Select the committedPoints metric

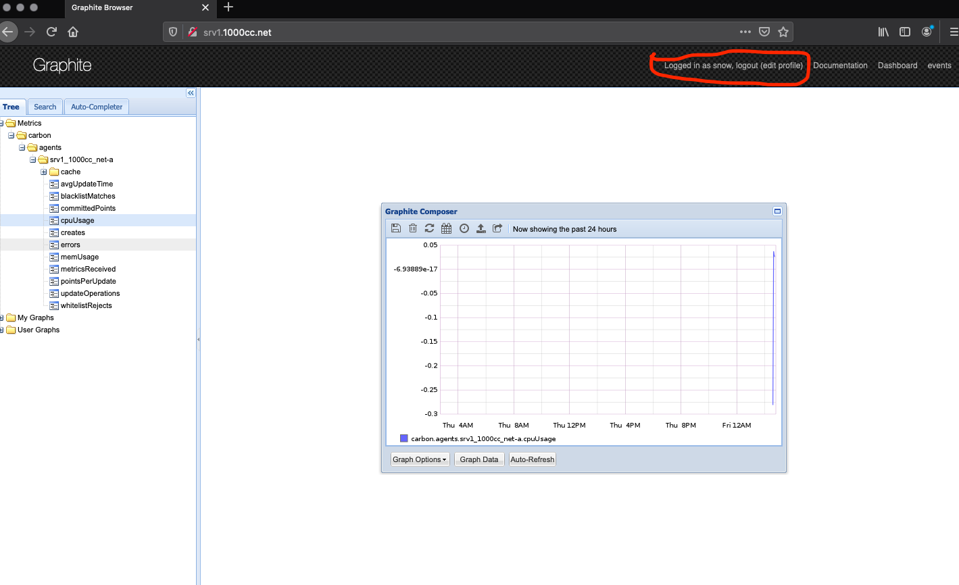[88, 208]
